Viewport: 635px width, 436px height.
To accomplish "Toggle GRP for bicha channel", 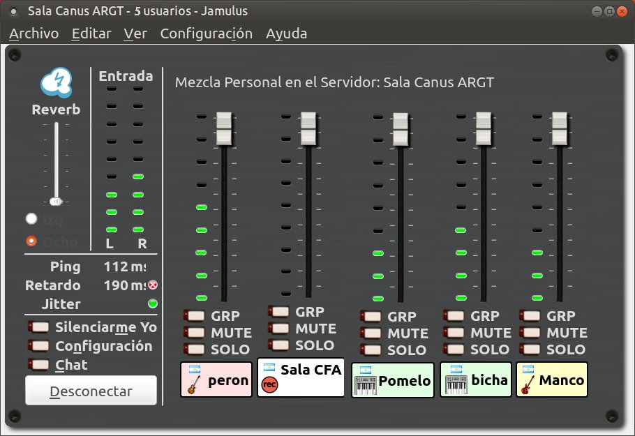I will point(454,315).
